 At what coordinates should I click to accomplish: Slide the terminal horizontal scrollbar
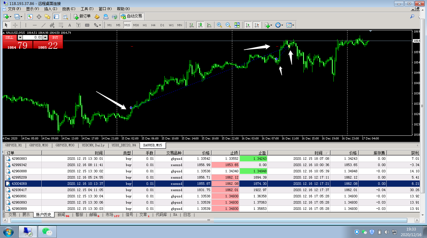tap(209, 220)
